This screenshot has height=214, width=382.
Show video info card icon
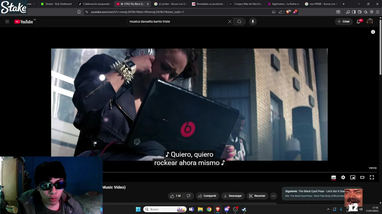(x=373, y=32)
